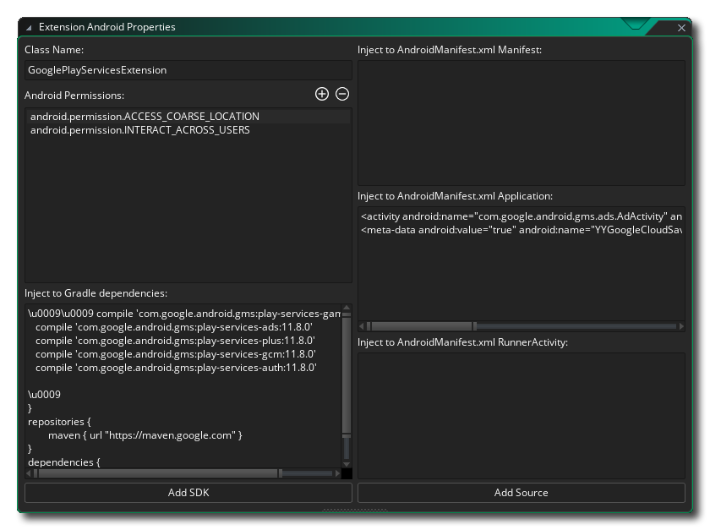
Task: Click the maven url maven.google.com line
Action: [145, 435]
